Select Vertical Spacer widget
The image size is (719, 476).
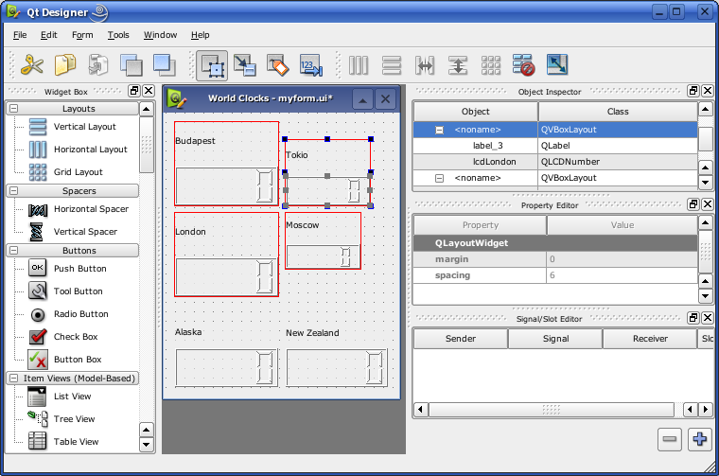click(x=73, y=232)
